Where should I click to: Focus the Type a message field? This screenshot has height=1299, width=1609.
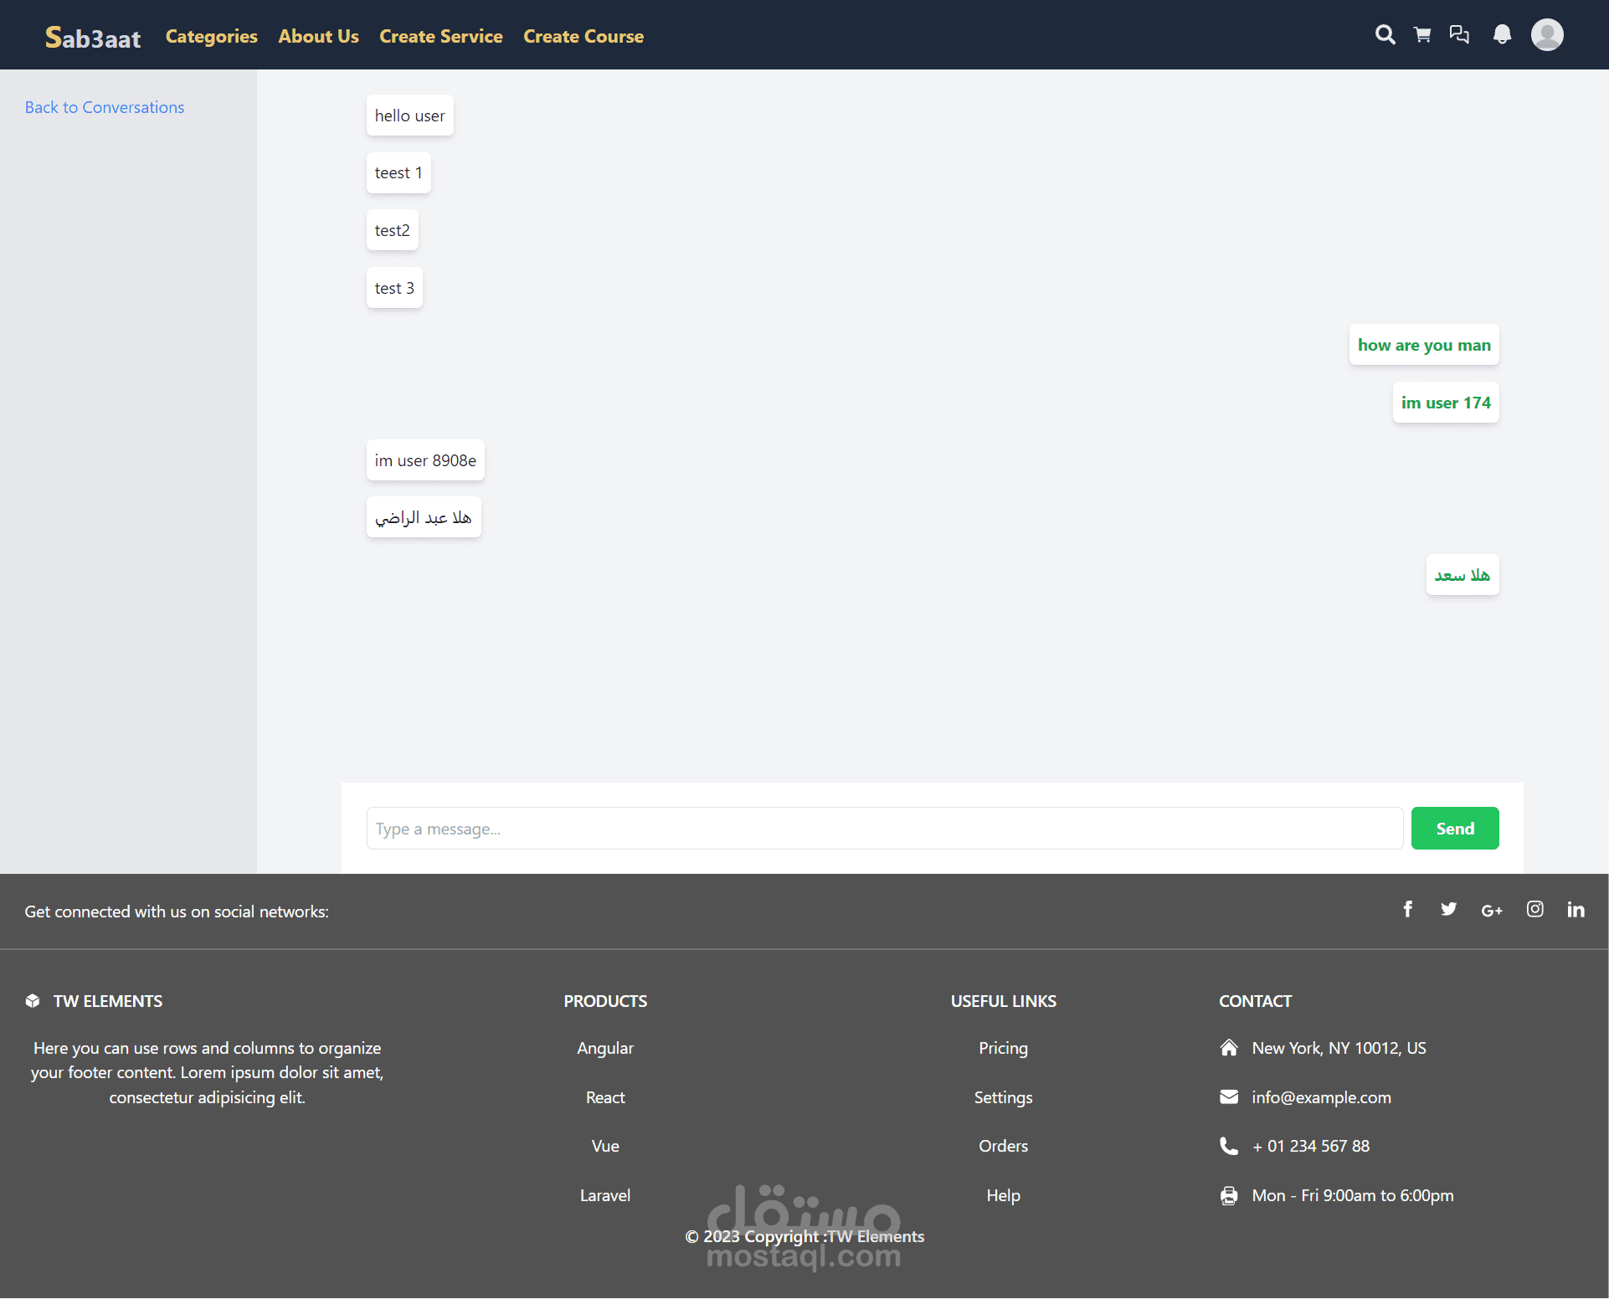click(x=884, y=829)
